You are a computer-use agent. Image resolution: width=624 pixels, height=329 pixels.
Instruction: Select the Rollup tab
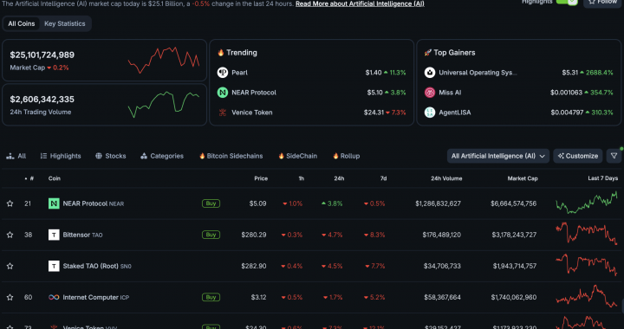pos(346,156)
